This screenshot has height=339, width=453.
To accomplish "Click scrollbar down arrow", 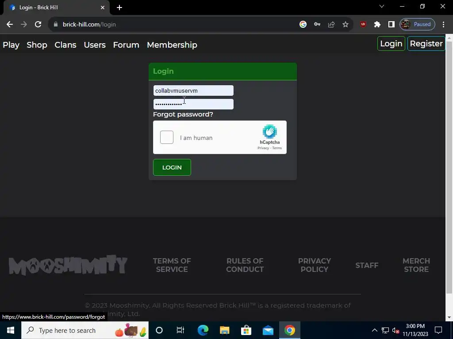I will (449, 317).
